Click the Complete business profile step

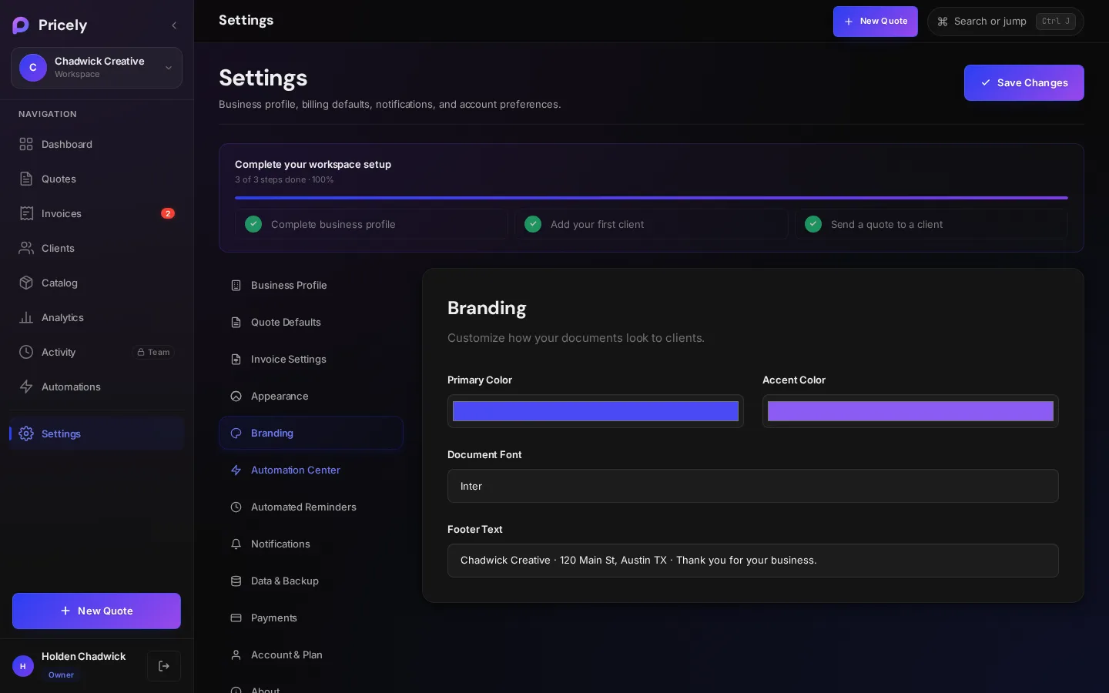(371, 224)
